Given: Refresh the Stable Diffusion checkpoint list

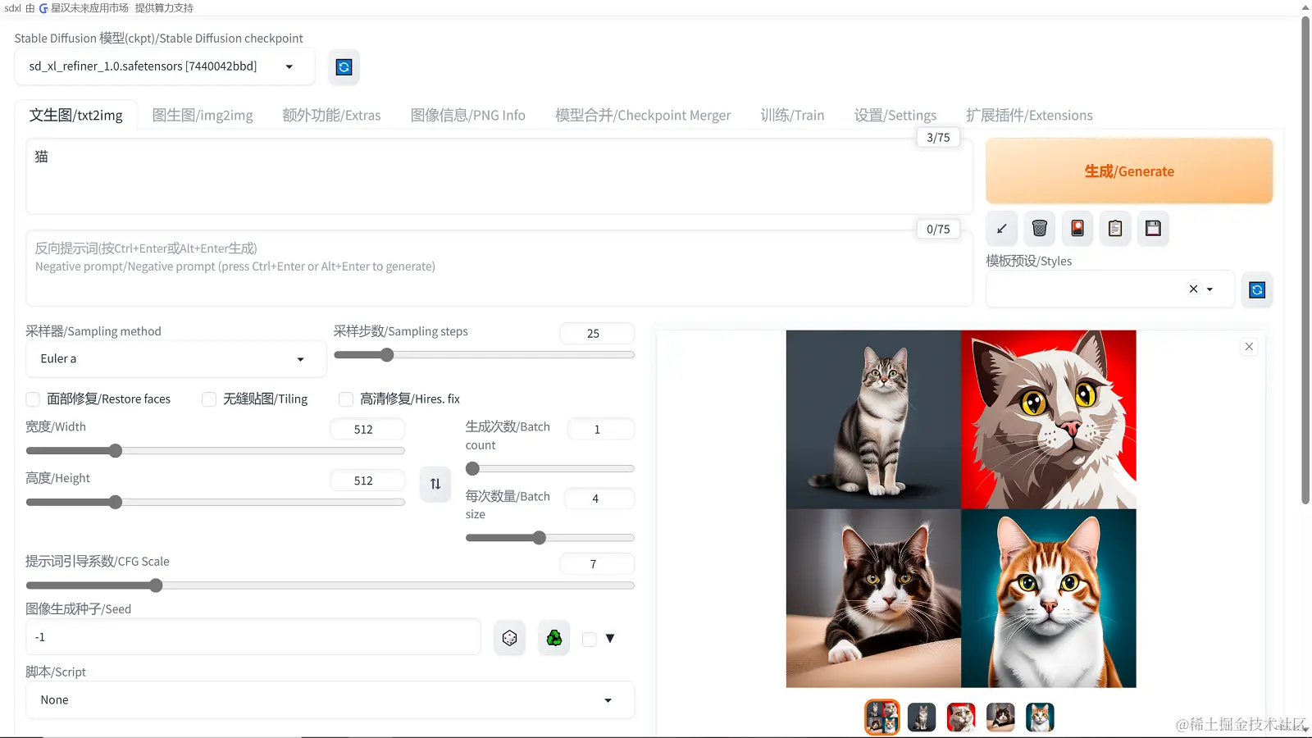Looking at the screenshot, I should (x=344, y=66).
